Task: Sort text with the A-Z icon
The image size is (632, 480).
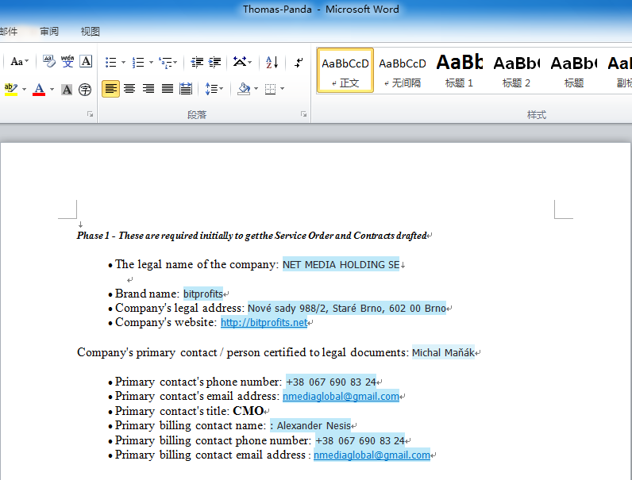Action: [272, 63]
